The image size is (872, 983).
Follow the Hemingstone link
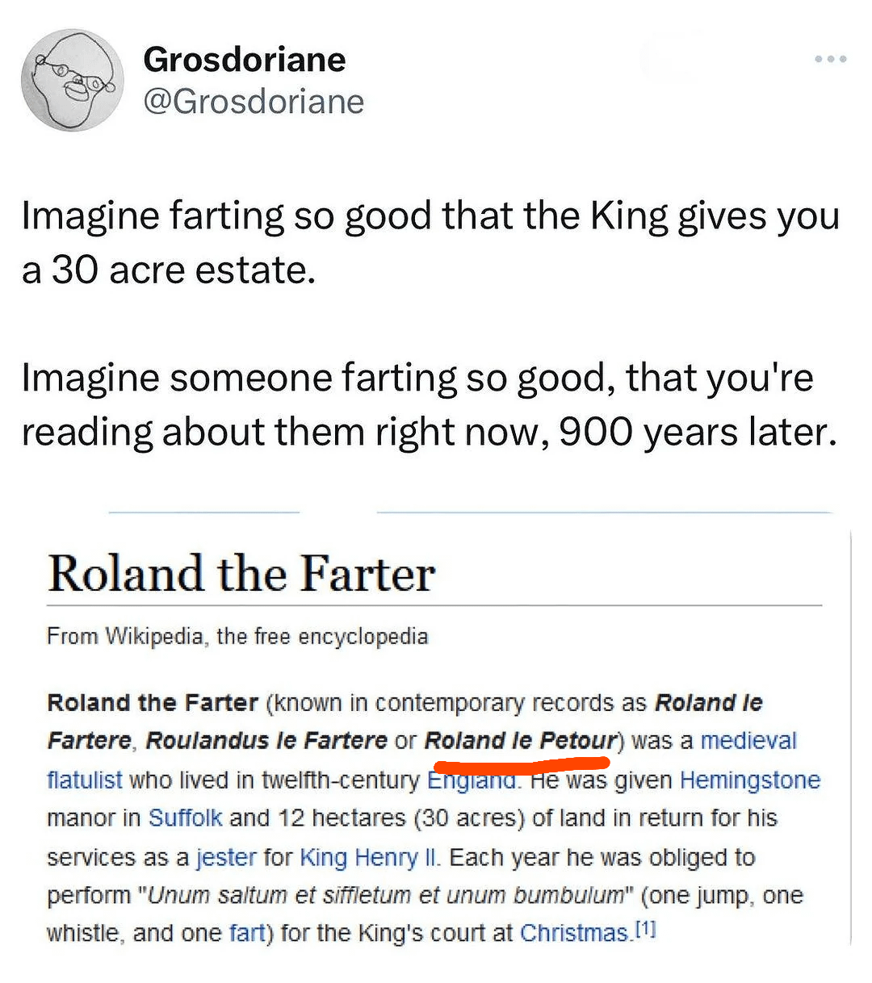tap(750, 780)
